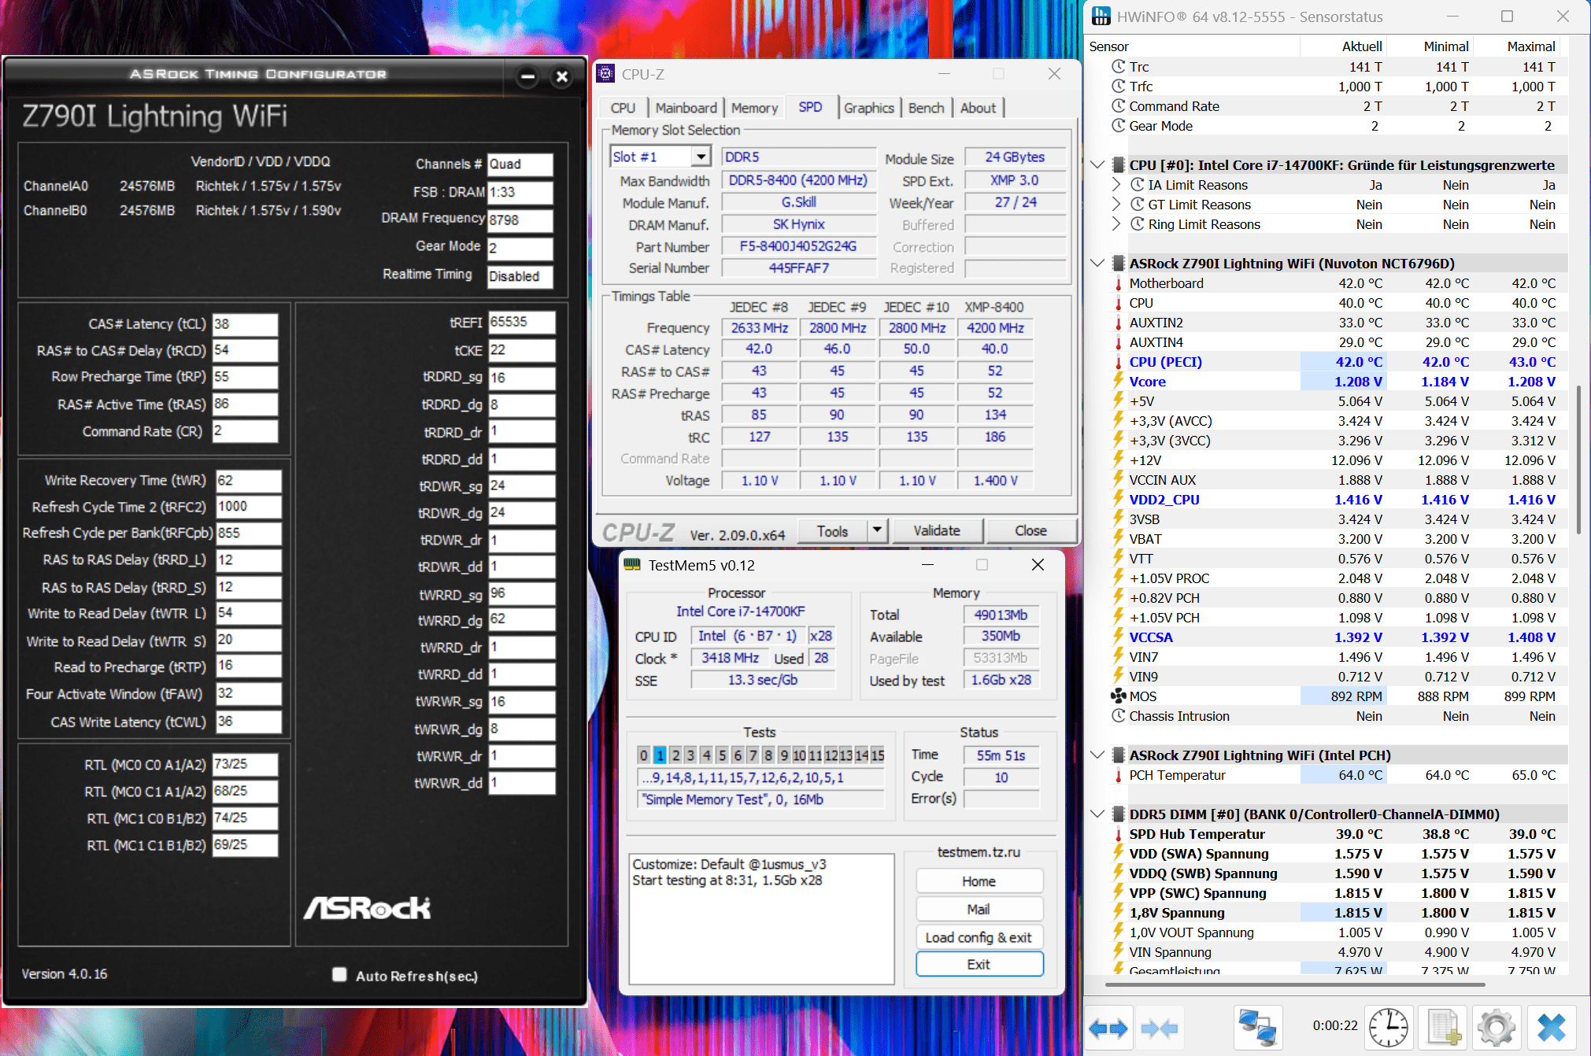Click Refresh Cycle Time 2 (tRFC2) field
Viewport: 1591px width, 1056px height.
tap(249, 507)
